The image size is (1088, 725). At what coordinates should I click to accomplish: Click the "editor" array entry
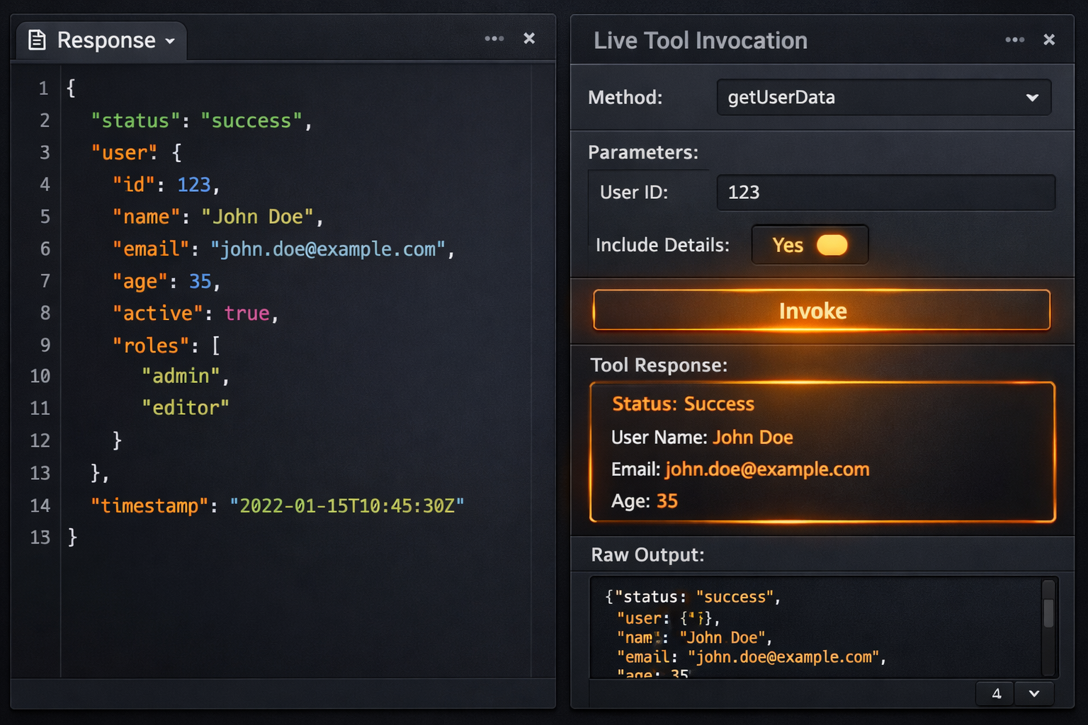[186, 408]
